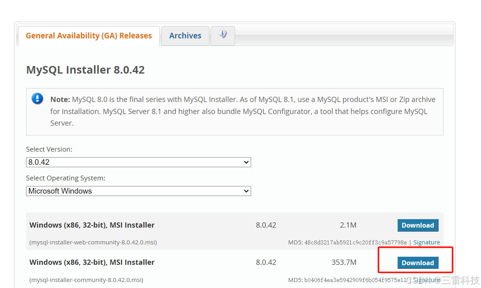Screen dimensions: 481x288
Task: Select the Note text about MySQL 8.0
Action: point(243,111)
